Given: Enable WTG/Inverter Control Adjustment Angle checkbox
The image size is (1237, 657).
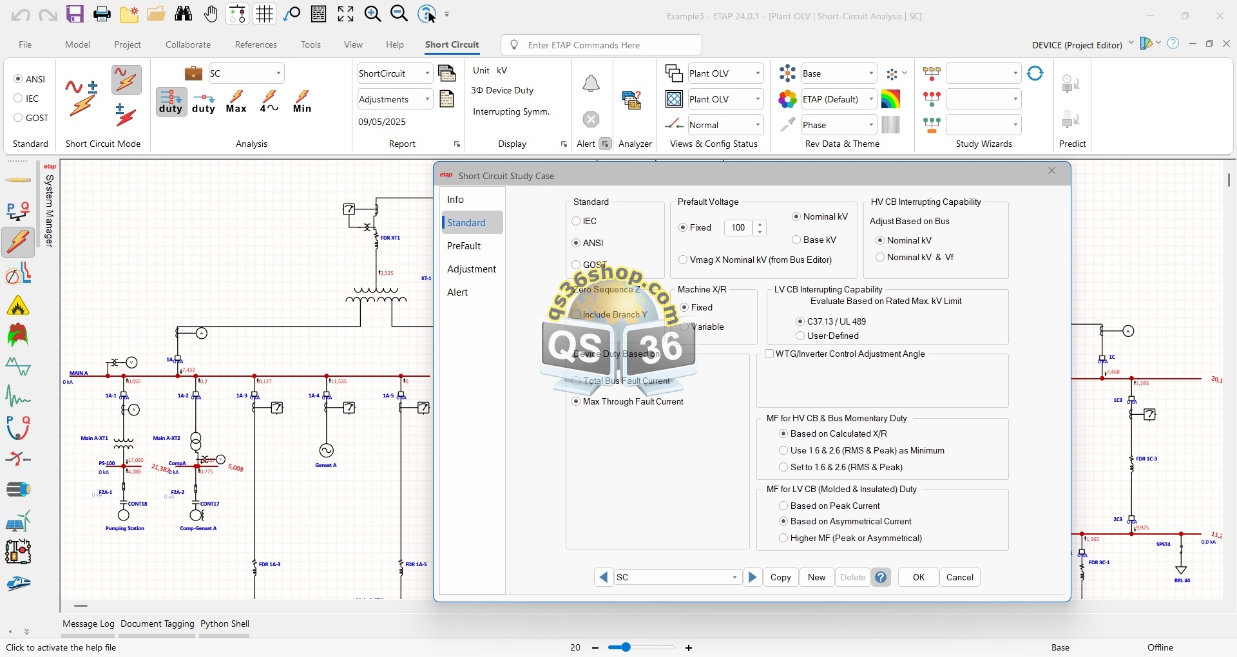Looking at the screenshot, I should (769, 354).
